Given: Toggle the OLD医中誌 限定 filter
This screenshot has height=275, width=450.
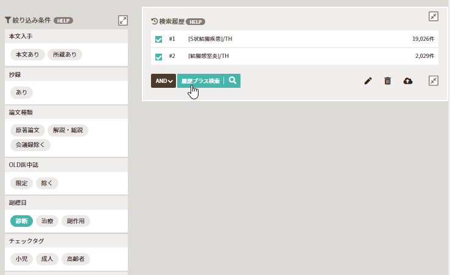Looking at the screenshot, I should point(21,184).
